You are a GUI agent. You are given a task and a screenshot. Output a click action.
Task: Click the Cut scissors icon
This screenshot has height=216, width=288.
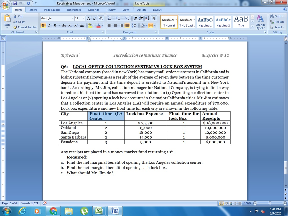15,16
